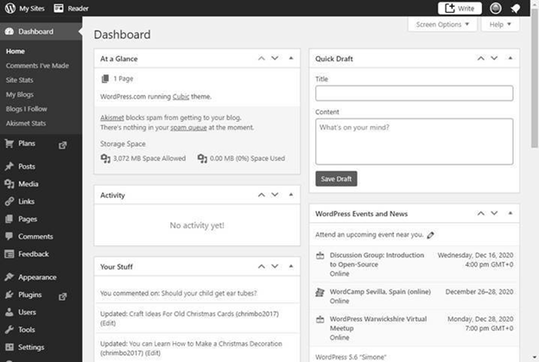
Task: Click the pencil edit location icon
Action: point(430,235)
